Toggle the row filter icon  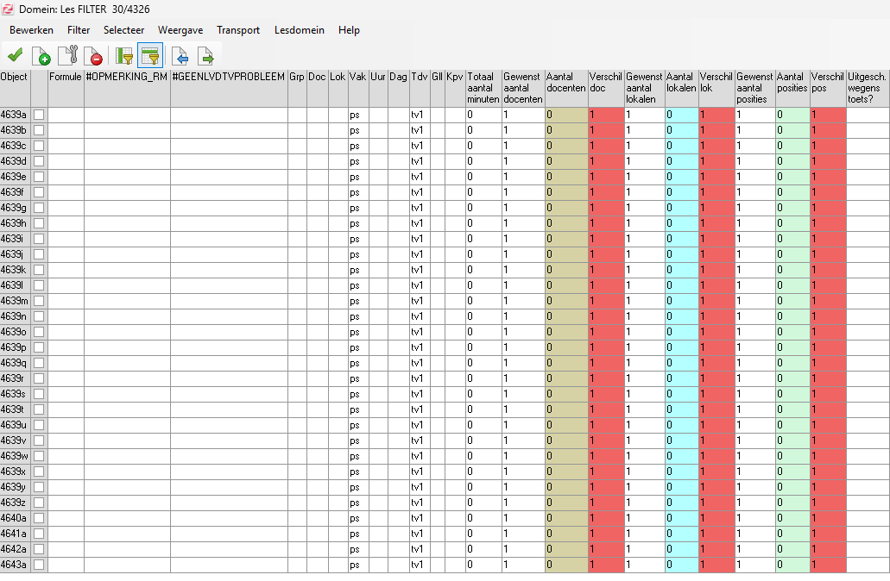(150, 56)
